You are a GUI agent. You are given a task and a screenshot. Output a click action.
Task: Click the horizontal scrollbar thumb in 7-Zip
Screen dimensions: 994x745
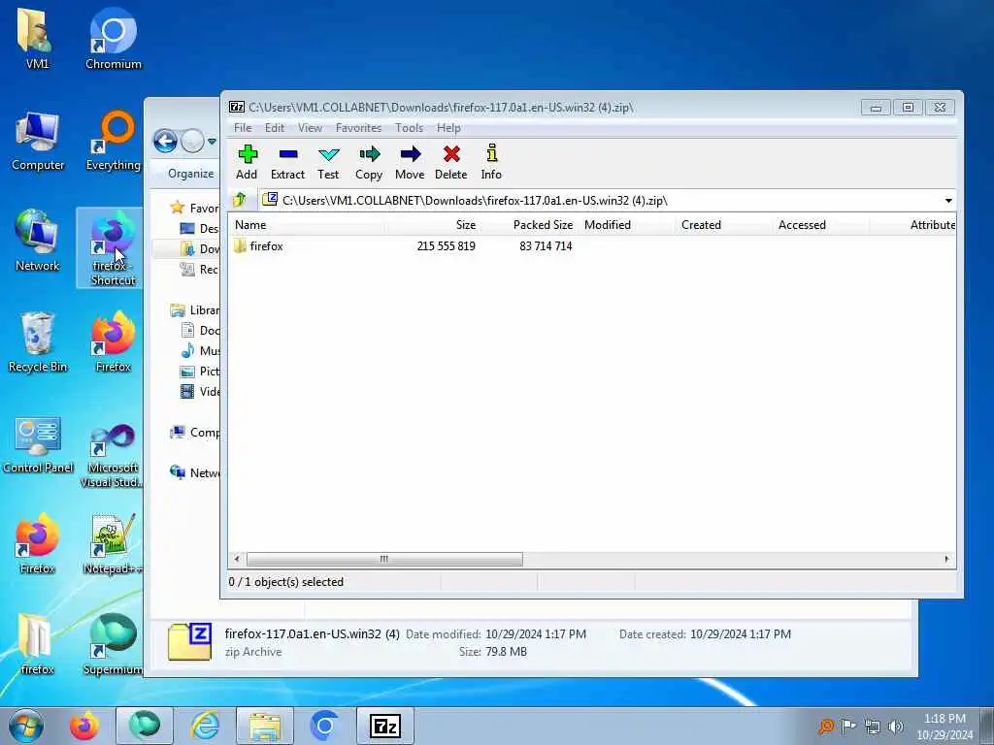pos(384,559)
